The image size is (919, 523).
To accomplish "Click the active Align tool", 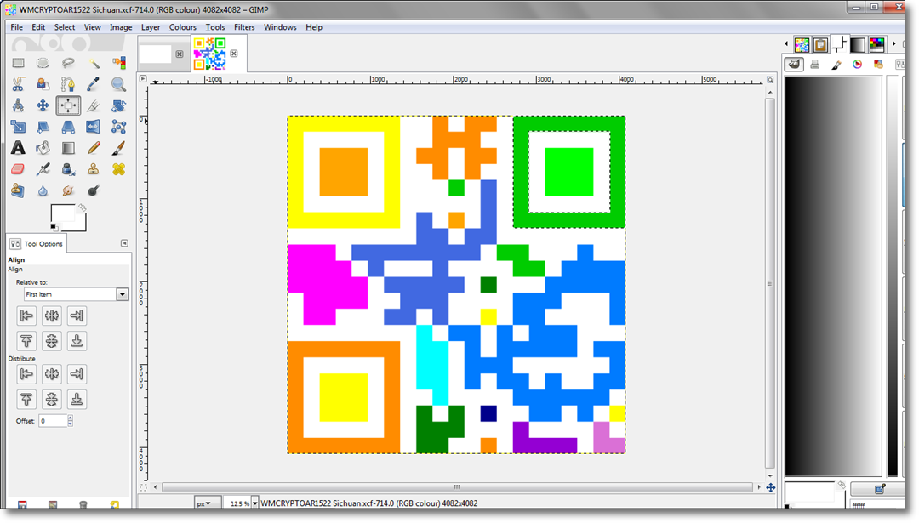I will [x=68, y=105].
